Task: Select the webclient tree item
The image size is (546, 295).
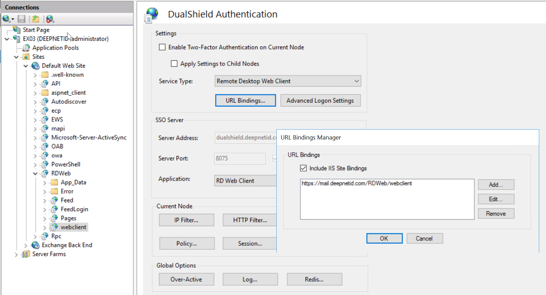Action: (73, 227)
